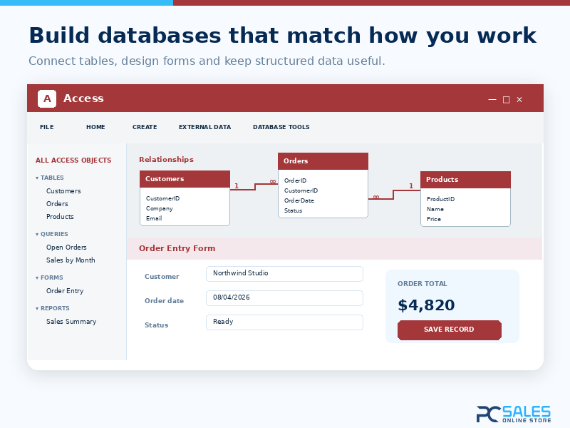The width and height of the screenshot is (570, 428).
Task: Click the SAVE RECORD button
Action: click(450, 330)
